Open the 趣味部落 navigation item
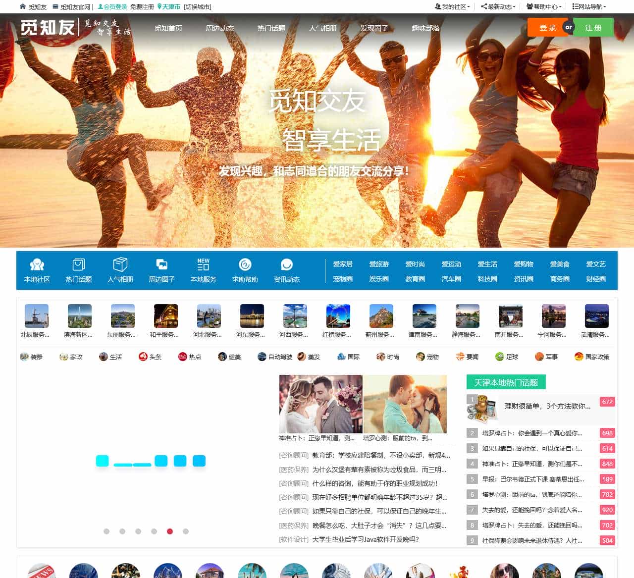 [425, 28]
